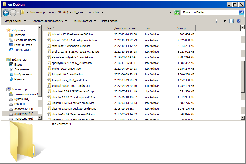Open 'Изображения' library
Screen dimensions: 246x164
pos(23,74)
